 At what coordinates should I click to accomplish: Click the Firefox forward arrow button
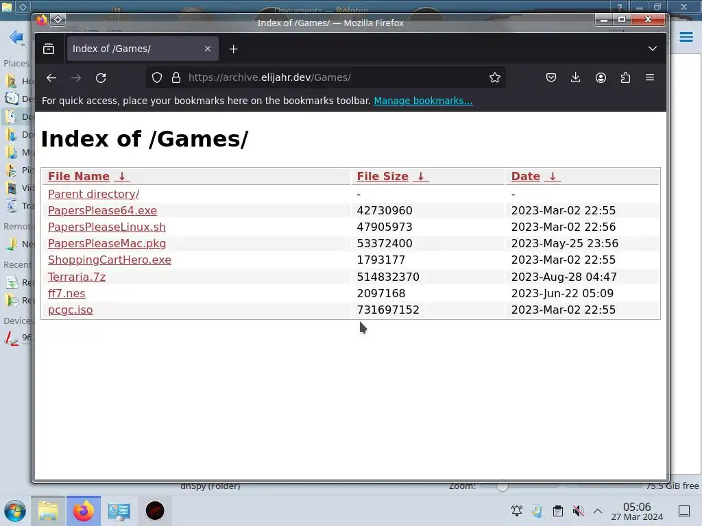point(76,78)
